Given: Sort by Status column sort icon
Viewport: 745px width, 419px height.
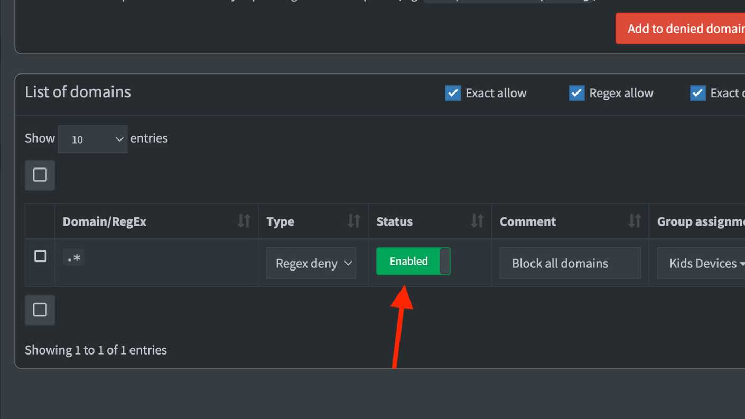Looking at the screenshot, I should (477, 221).
